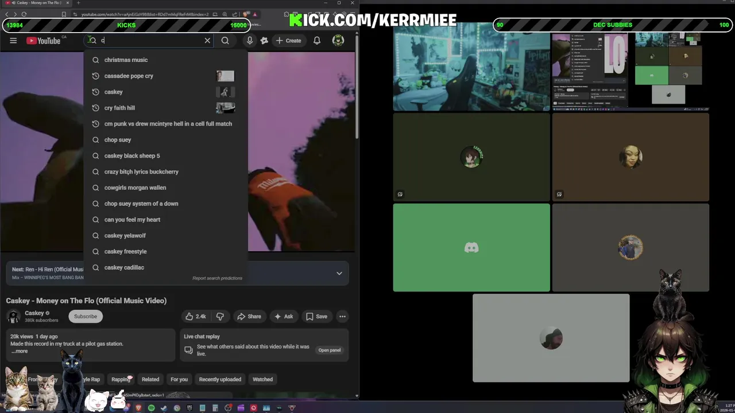
Task: Reload the browser page
Action: (x=24, y=14)
